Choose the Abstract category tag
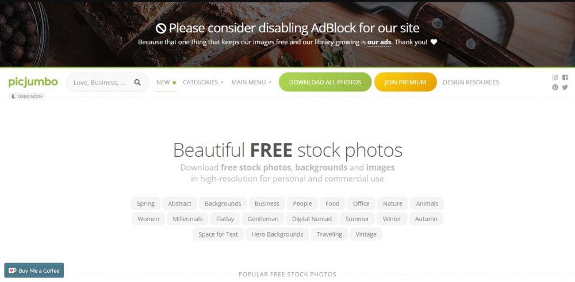Viewport: 575px width, 282px height. (x=179, y=203)
